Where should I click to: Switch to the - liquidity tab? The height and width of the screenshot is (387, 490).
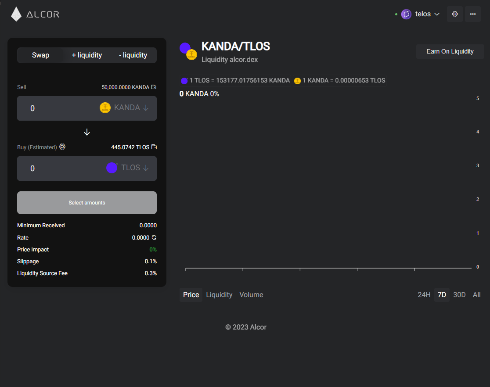coord(133,55)
